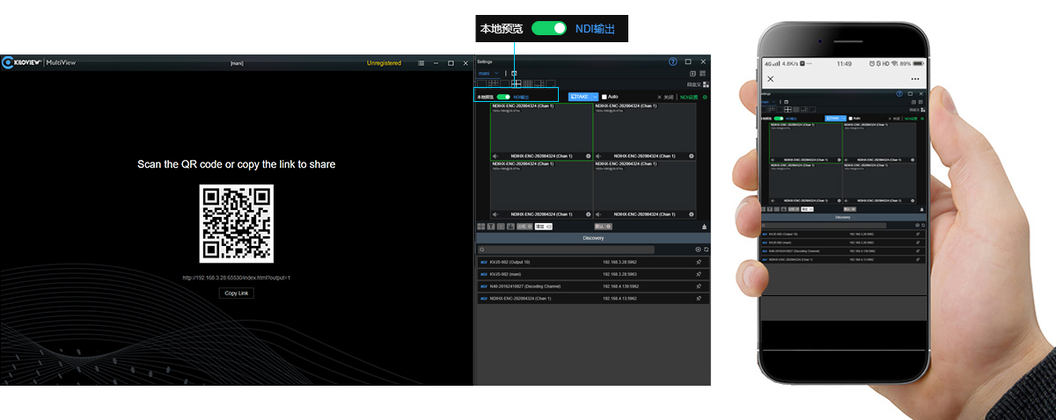Viewport: 1056px width, 420px height.
Task: Select KVJS-002 (mani) source row
Action: (593, 274)
